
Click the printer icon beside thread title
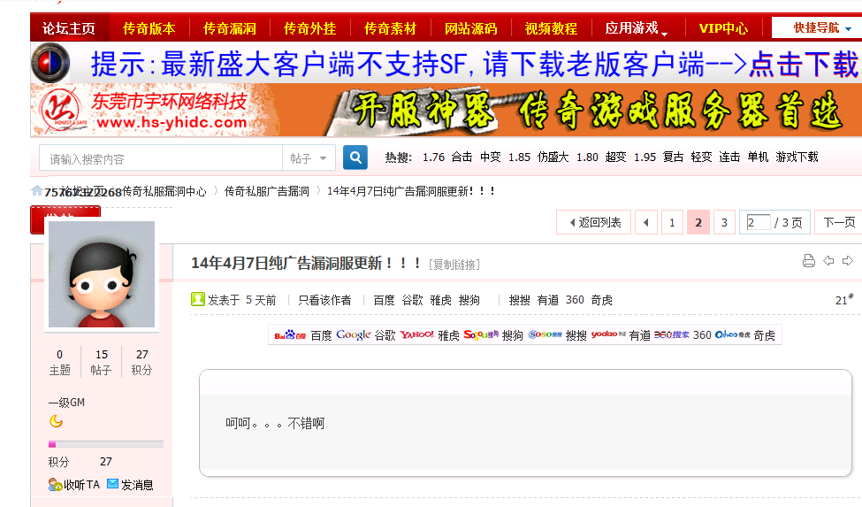pos(808,261)
